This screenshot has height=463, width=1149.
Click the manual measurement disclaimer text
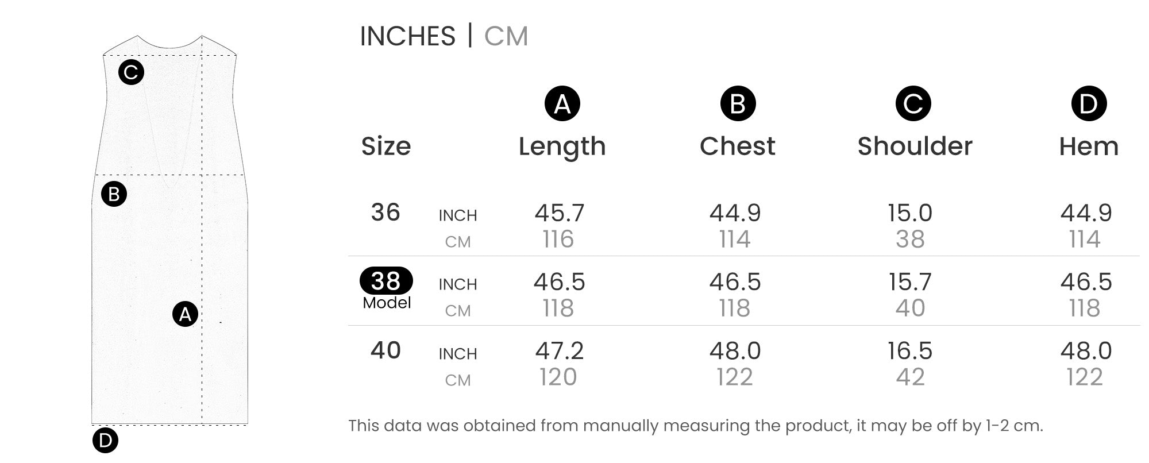695,426
